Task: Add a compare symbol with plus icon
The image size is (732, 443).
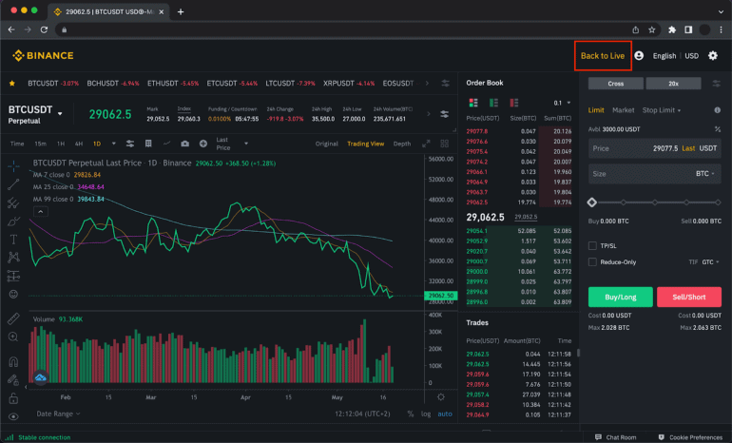Action: click(x=203, y=144)
